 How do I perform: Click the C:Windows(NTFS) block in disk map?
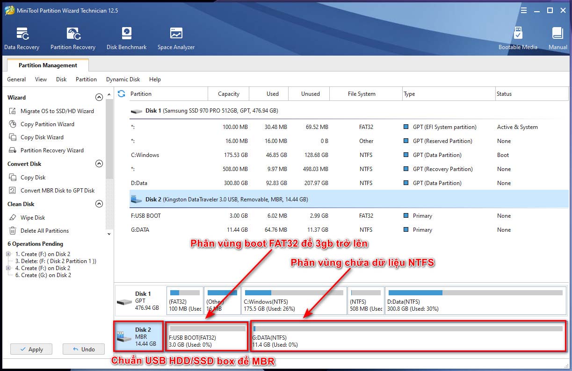(x=294, y=301)
